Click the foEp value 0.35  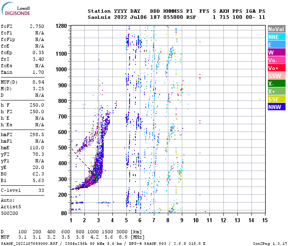point(38,52)
